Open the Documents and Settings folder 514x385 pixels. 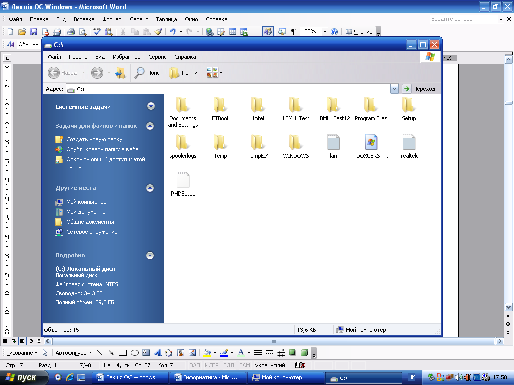[183, 112]
